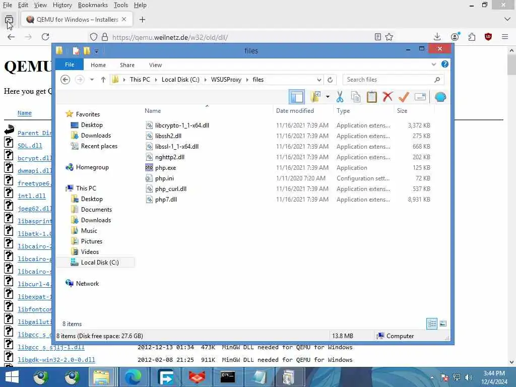Click the Explorer help question mark icon
This screenshot has width=516, height=387.
click(x=444, y=64)
